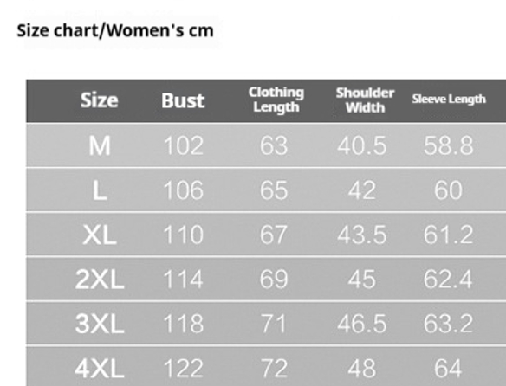Image resolution: width=506 pixels, height=386 pixels.
Task: Click bust value 118 for 3XL
Action: pyautogui.click(x=184, y=324)
